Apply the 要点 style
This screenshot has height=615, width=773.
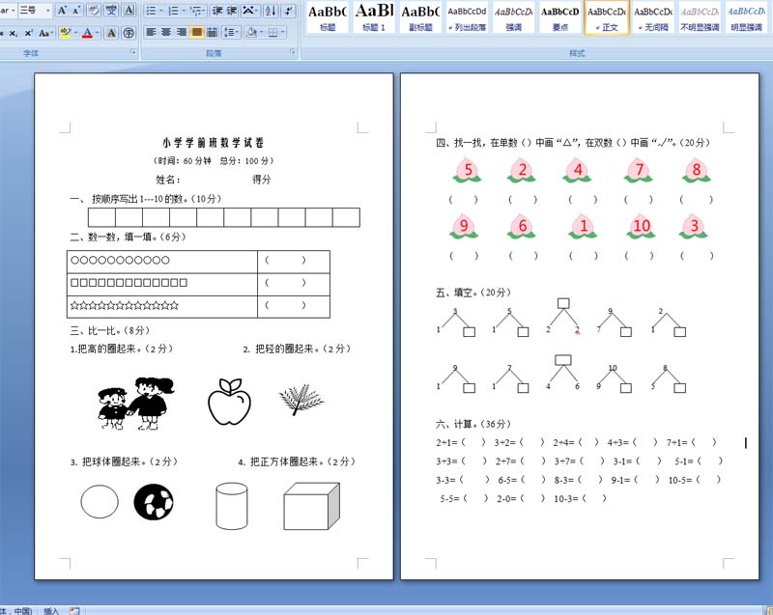click(560, 16)
